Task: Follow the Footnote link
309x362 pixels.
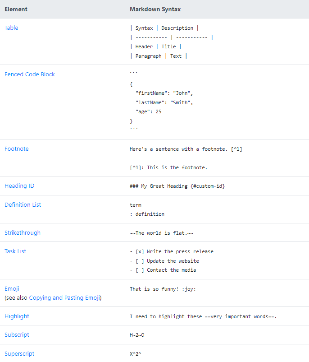Action: click(x=17, y=149)
